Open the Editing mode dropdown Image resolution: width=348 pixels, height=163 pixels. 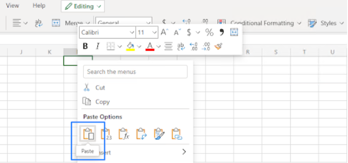[x=83, y=6]
